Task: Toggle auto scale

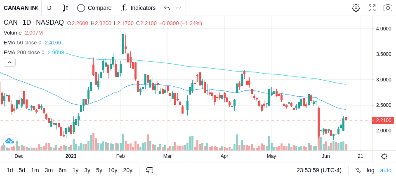Action: (386, 171)
